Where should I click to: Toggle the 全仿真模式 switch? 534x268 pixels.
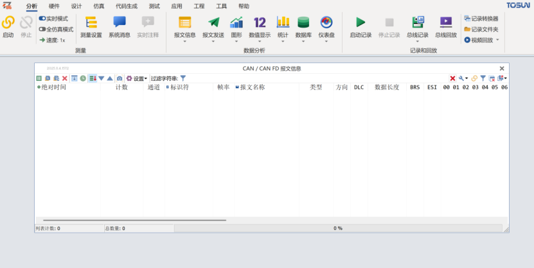(42, 30)
